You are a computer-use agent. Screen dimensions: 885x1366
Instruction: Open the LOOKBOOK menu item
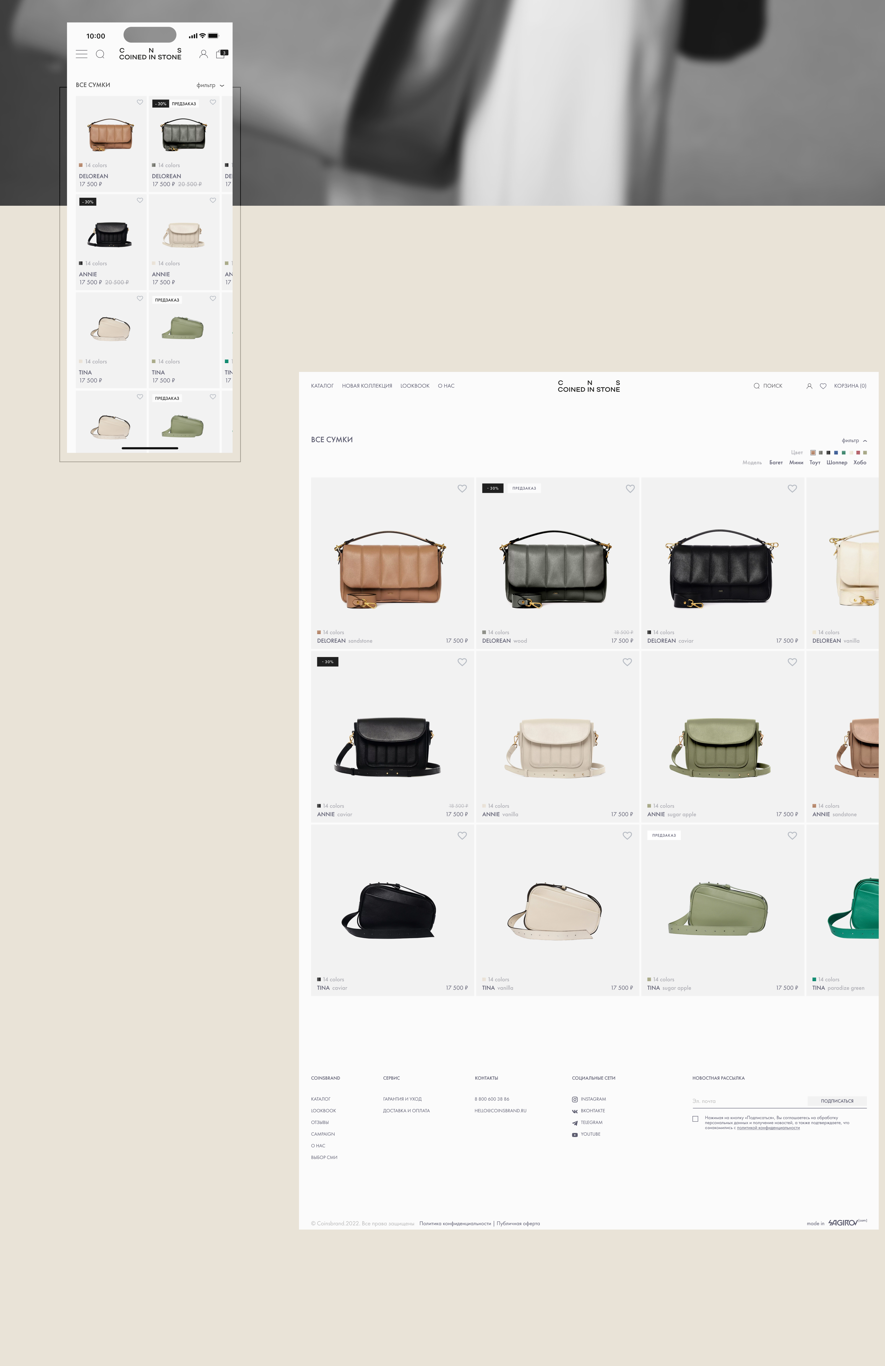(414, 386)
